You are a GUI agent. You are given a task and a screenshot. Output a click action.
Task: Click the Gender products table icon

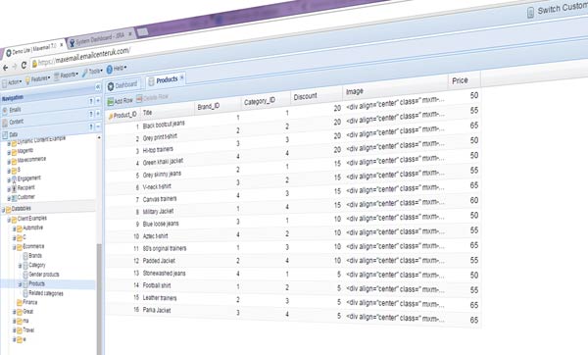tap(25, 275)
